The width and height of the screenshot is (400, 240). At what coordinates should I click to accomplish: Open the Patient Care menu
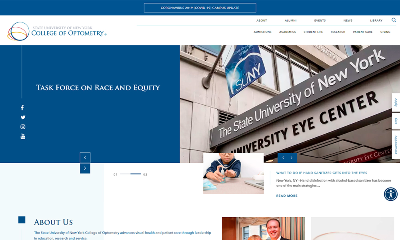pos(362,32)
